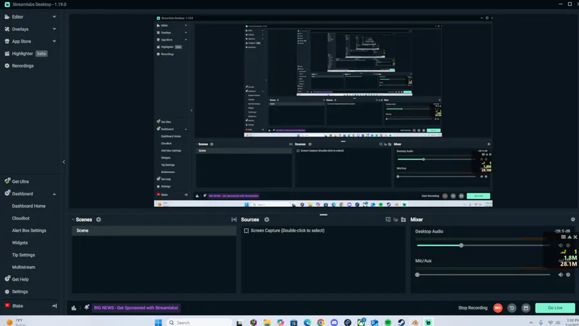The height and width of the screenshot is (326, 579).
Task: Expand the Editor sidebar menu chevron
Action: [54, 17]
